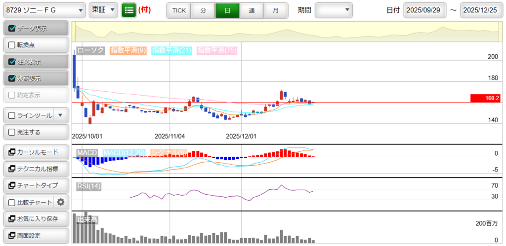Open チャートタイプ selector

point(36,185)
